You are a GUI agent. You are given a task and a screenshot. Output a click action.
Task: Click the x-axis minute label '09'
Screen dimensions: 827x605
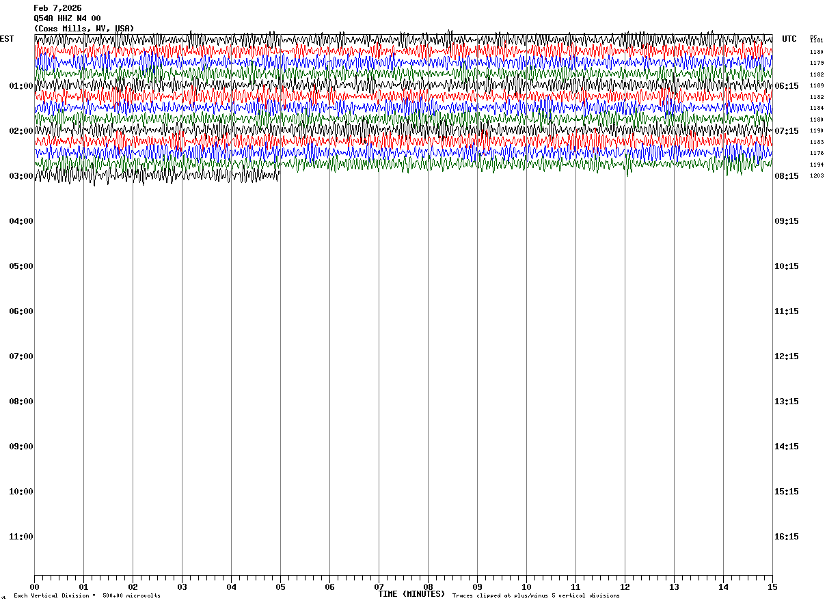(x=477, y=587)
